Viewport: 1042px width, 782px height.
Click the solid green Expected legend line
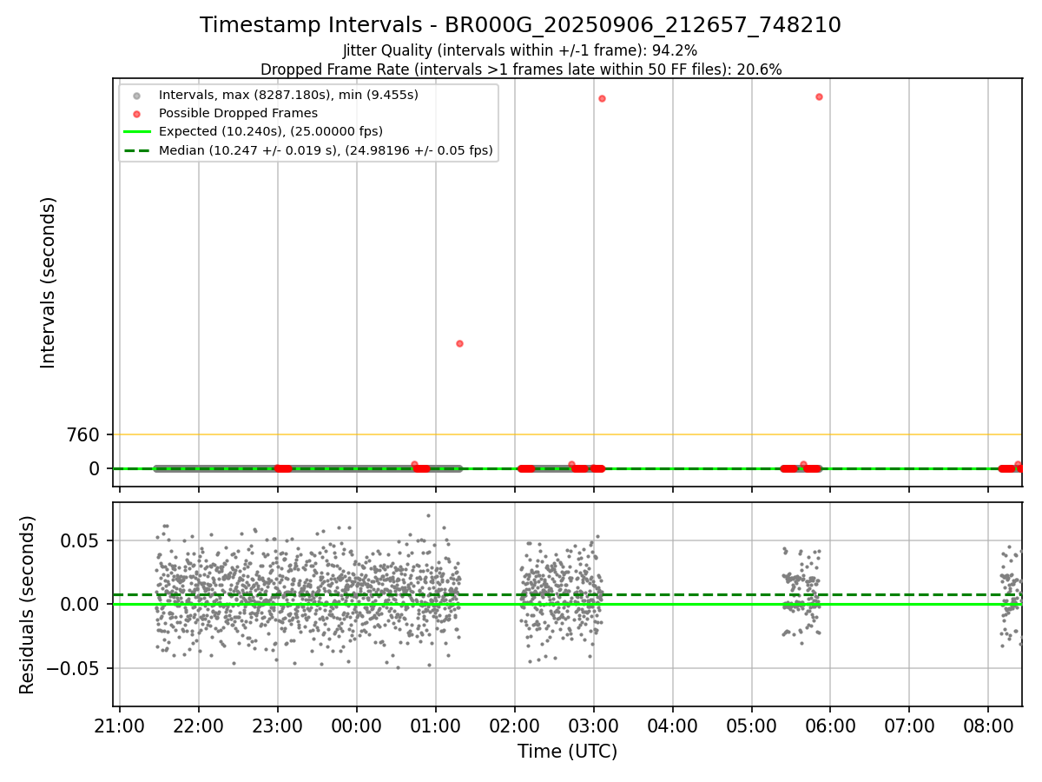(136, 132)
